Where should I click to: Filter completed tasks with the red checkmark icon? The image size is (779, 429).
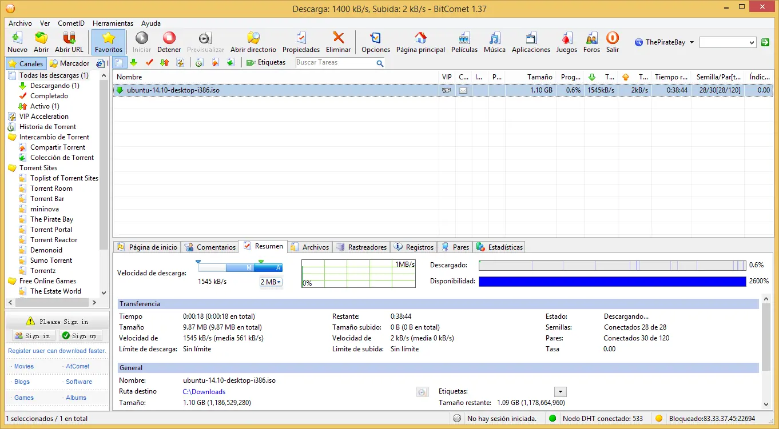point(149,62)
